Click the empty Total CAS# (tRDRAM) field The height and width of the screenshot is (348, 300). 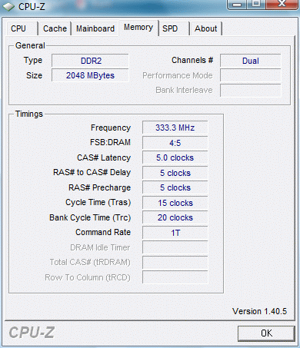point(175,263)
